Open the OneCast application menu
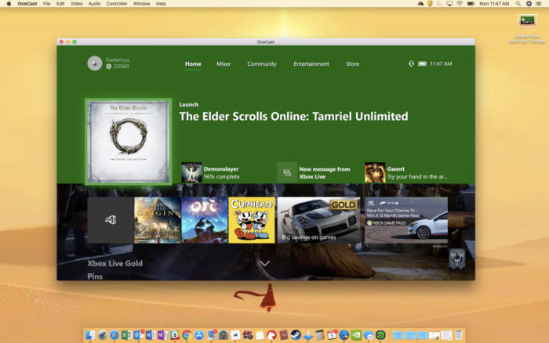The image size is (549, 343). tap(27, 3)
